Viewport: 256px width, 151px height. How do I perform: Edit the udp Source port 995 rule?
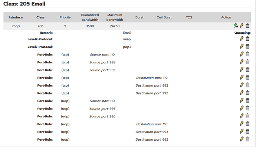pos(242,116)
